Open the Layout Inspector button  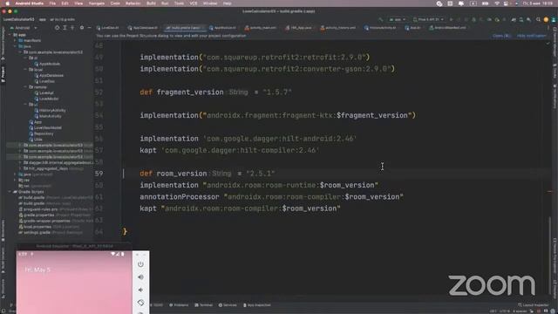pyautogui.click(x=533, y=305)
